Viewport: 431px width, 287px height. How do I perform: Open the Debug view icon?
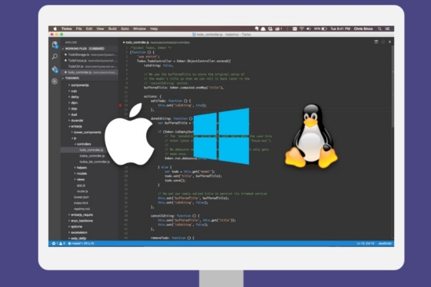coord(55,81)
